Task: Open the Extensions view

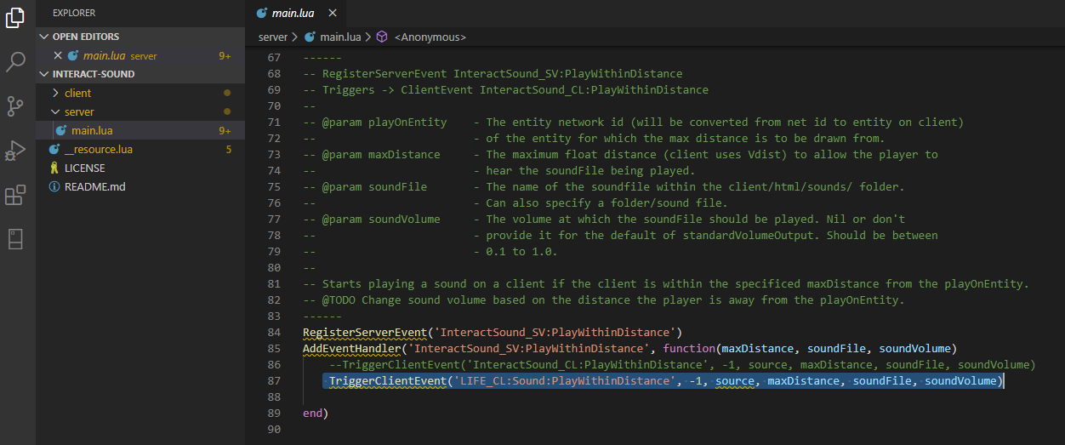Action: pos(15,196)
